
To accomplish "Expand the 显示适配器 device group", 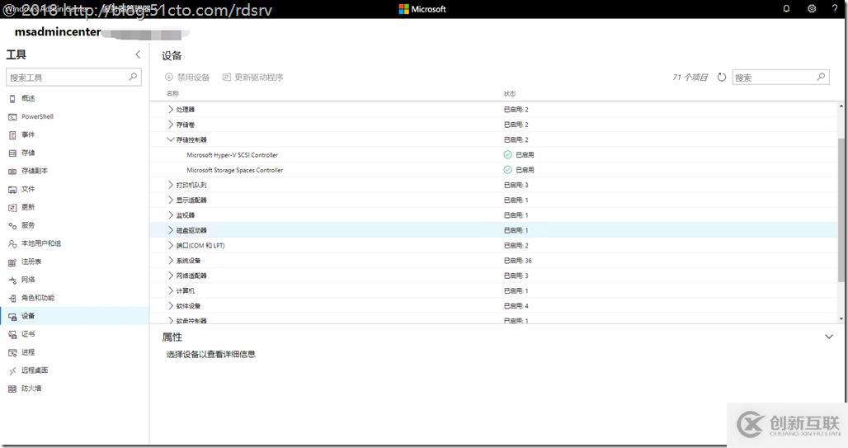I will click(171, 200).
